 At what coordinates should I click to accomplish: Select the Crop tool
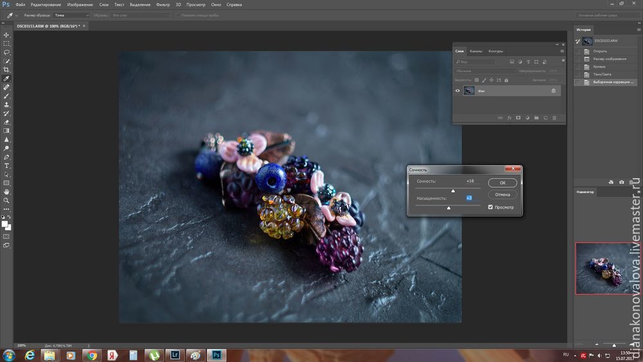(6, 69)
